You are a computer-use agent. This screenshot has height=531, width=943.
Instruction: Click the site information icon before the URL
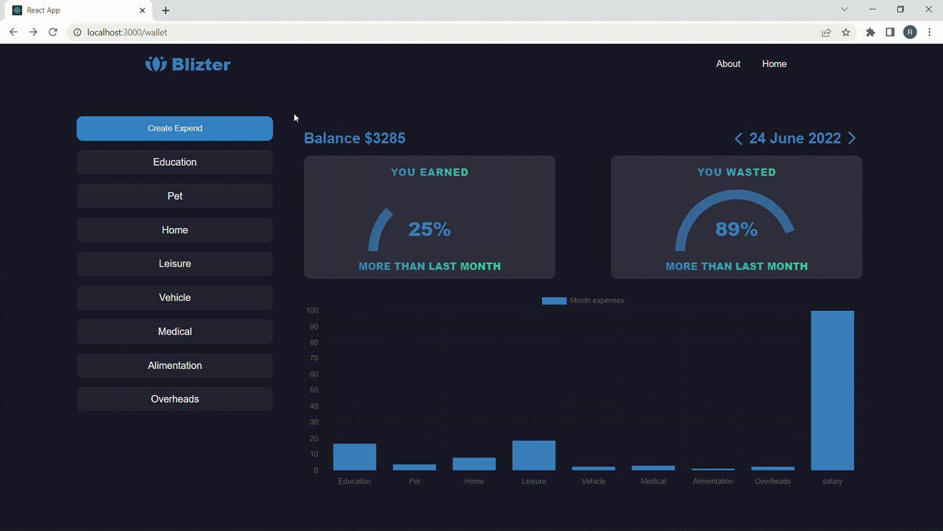(77, 32)
